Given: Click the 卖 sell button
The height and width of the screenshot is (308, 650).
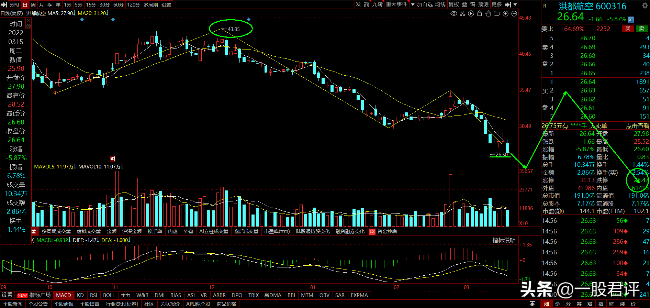Looking at the screenshot, I should pos(642,29).
